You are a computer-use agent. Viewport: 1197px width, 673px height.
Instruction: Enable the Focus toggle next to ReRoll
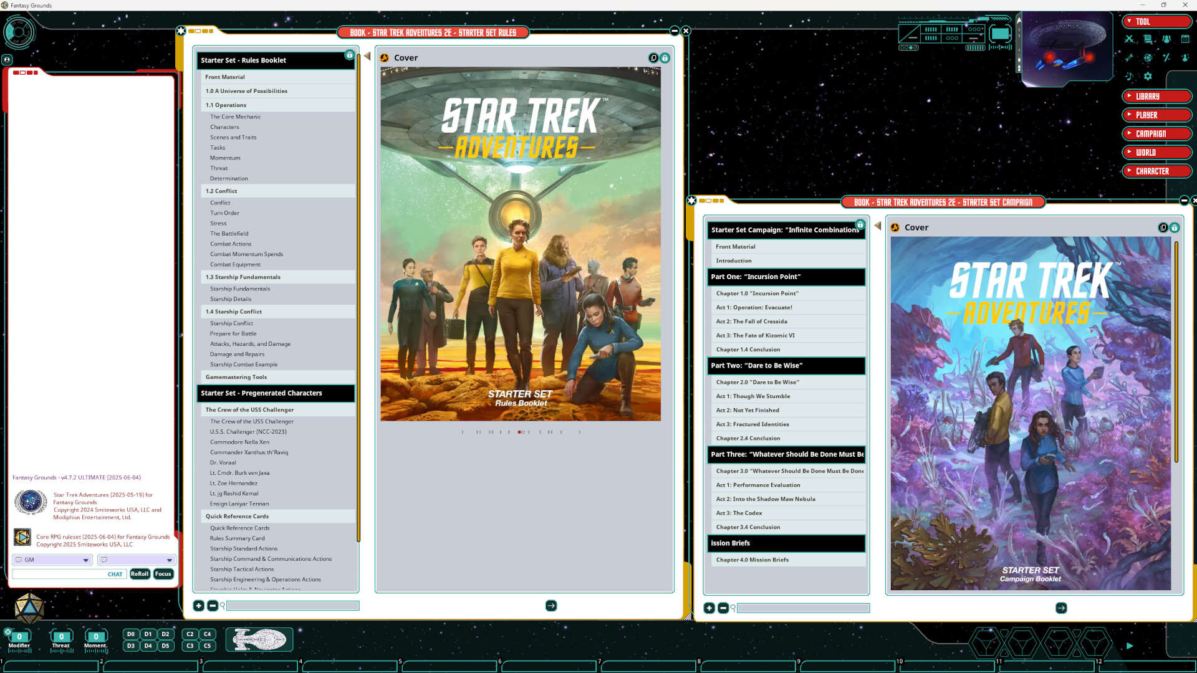pyautogui.click(x=163, y=574)
